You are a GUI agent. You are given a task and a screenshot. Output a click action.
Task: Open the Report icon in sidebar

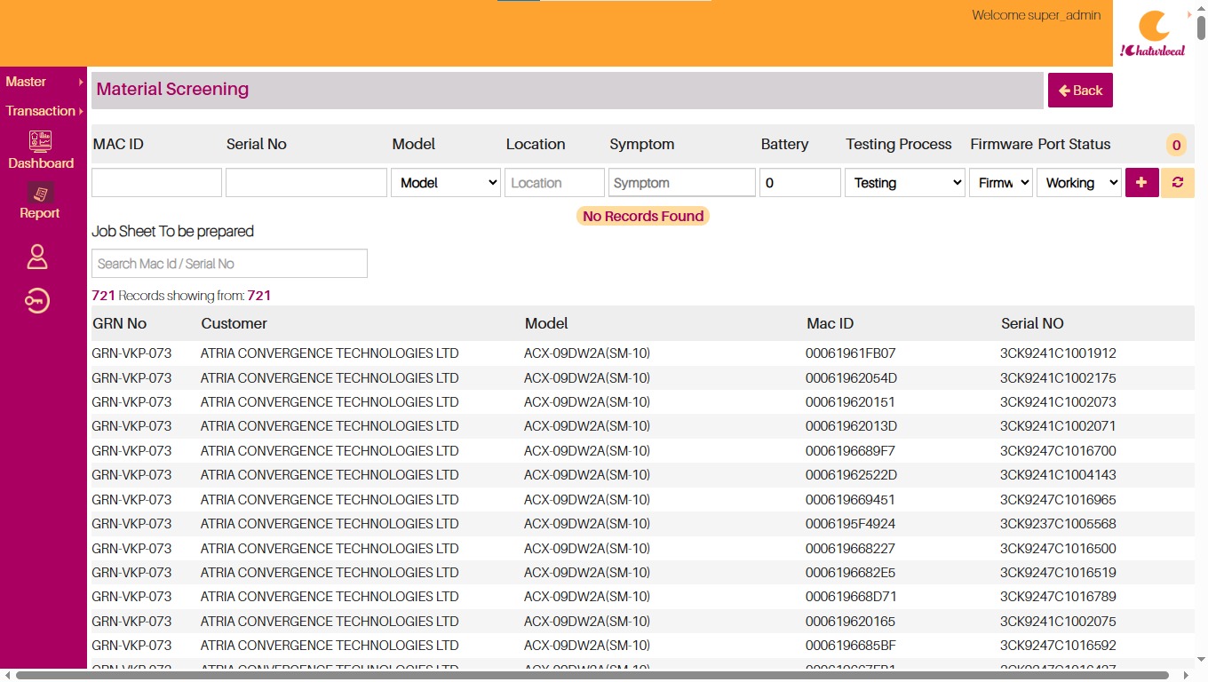tap(40, 193)
